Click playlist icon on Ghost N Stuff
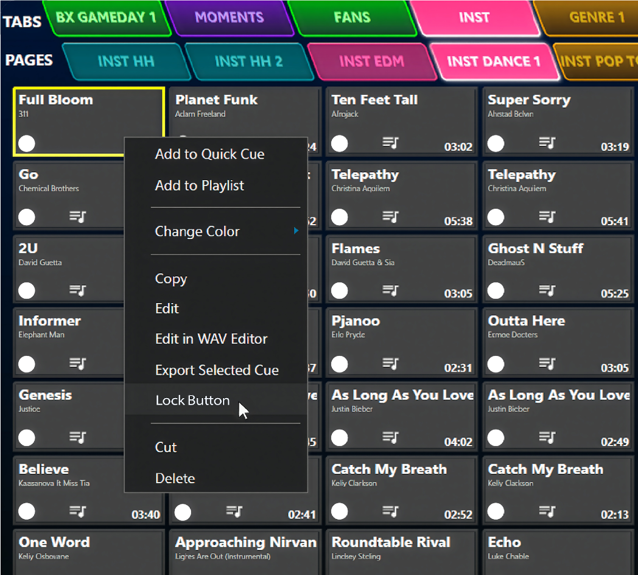This screenshot has height=575, width=638. pyautogui.click(x=547, y=290)
